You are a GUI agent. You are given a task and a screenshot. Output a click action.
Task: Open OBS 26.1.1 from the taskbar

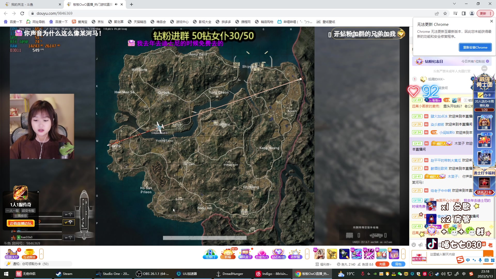tap(152, 274)
